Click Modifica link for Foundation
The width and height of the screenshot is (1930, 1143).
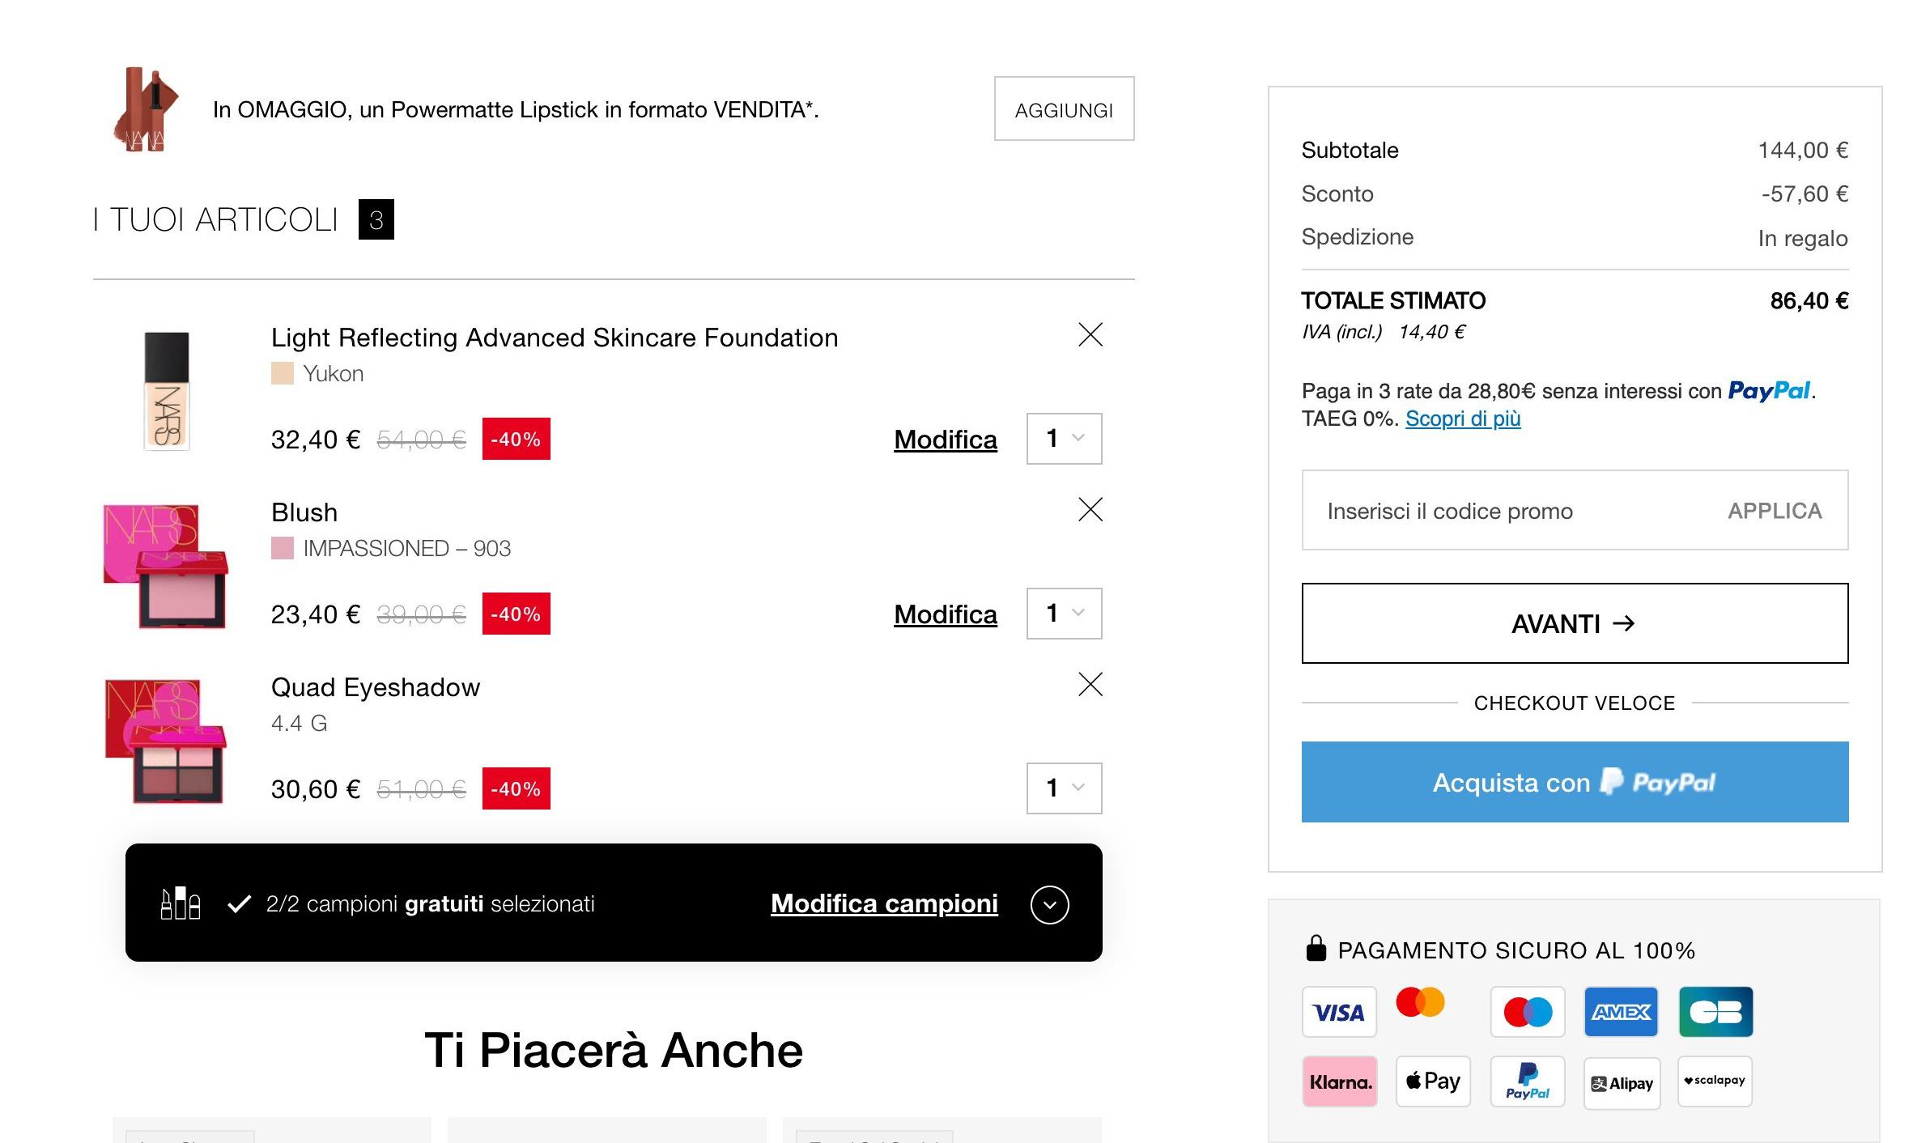(946, 440)
